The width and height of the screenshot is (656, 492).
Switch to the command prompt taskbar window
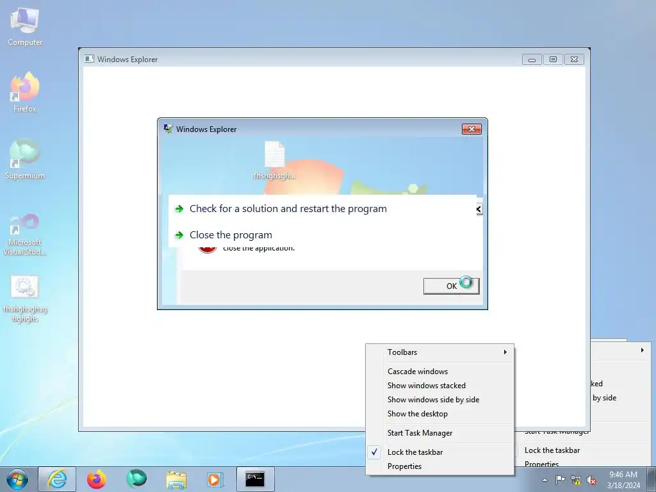256,479
